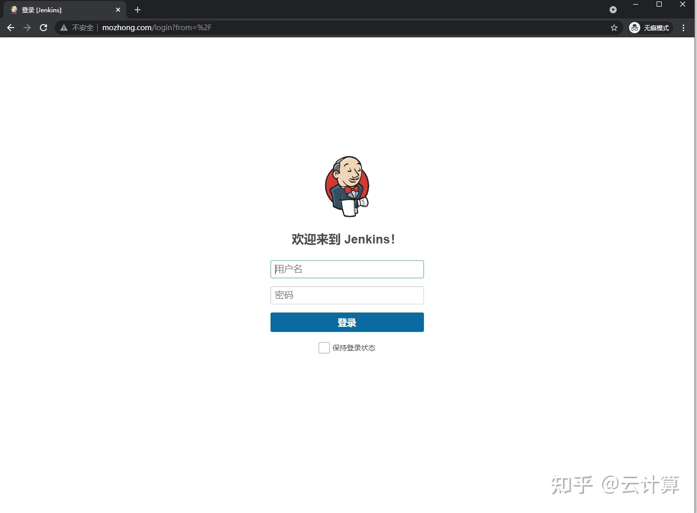The height and width of the screenshot is (513, 697).
Task: Focus the 密码 password field
Action: pyautogui.click(x=347, y=295)
